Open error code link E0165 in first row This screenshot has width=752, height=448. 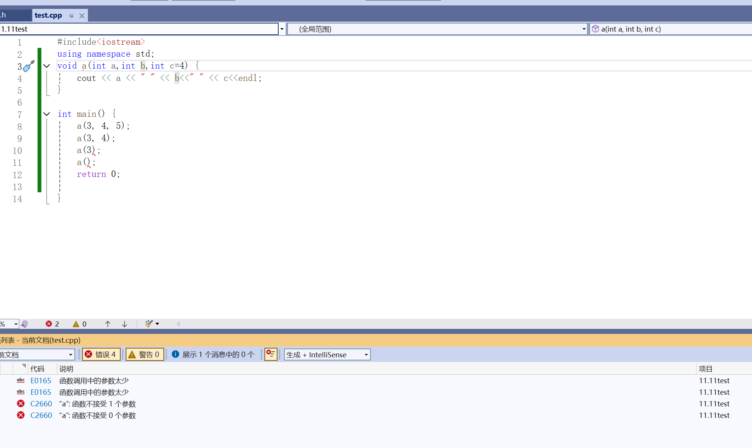[40, 381]
